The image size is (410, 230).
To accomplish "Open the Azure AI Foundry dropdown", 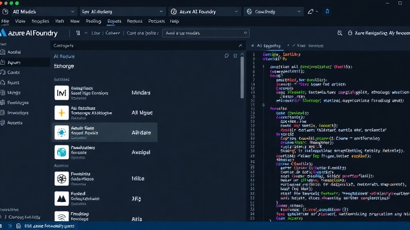I will pos(205,12).
